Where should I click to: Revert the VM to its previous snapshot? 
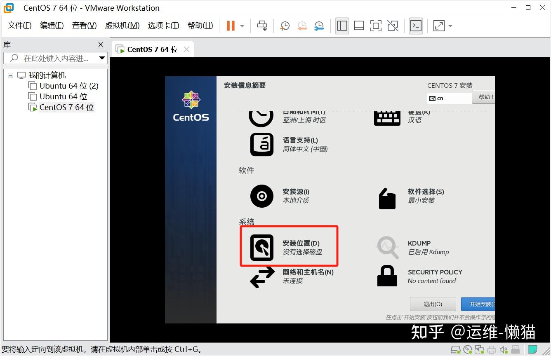pos(302,26)
